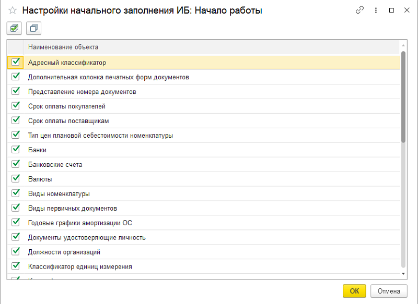Image resolution: width=418 pixels, height=304 pixels.
Task: Click the scrollbar down arrow
Action: click(403, 273)
